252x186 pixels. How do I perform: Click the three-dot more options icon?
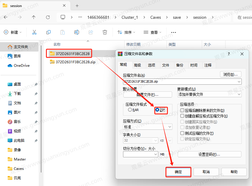click(174, 32)
